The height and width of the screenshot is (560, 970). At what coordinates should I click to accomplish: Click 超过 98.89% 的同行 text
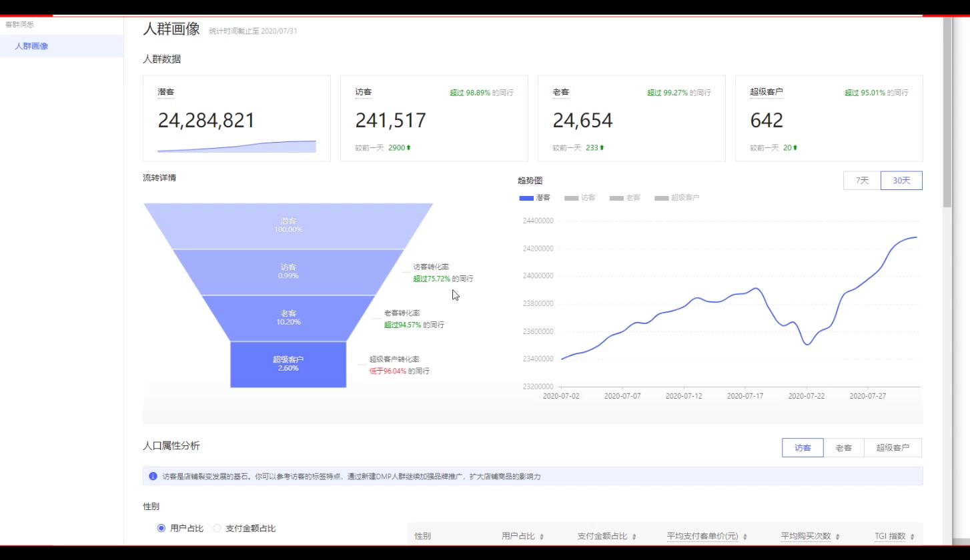point(482,93)
